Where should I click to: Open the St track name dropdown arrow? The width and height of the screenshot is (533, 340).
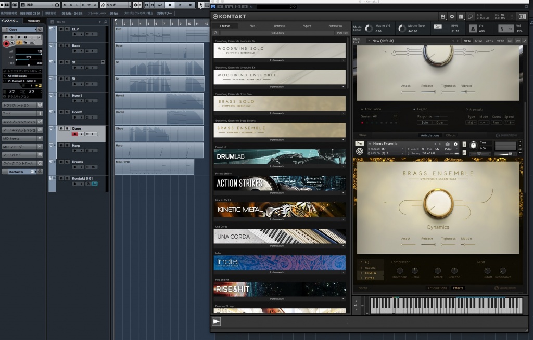(103, 62)
